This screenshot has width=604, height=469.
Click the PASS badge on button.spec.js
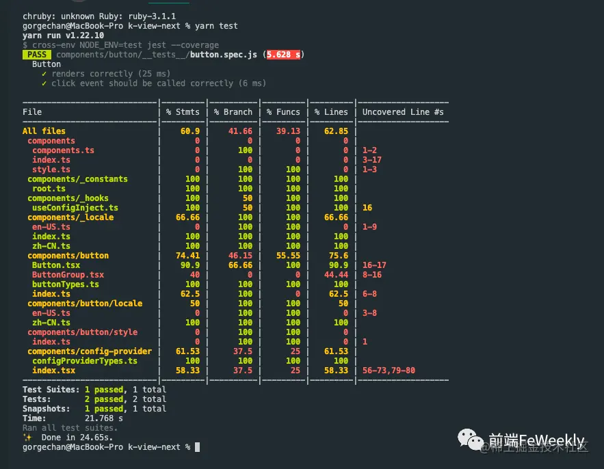(x=36, y=55)
